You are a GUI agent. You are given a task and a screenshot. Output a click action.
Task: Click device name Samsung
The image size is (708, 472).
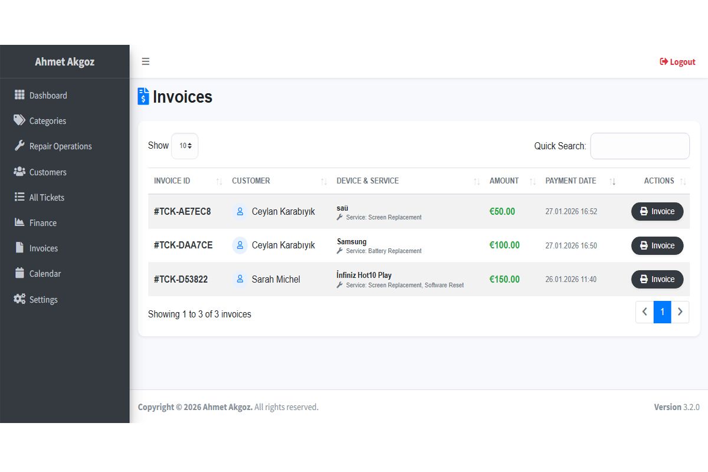tap(352, 241)
